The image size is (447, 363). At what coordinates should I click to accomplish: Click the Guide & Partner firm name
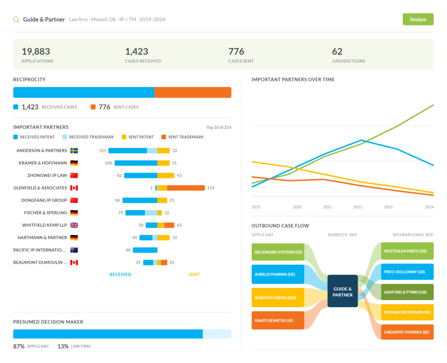(44, 19)
